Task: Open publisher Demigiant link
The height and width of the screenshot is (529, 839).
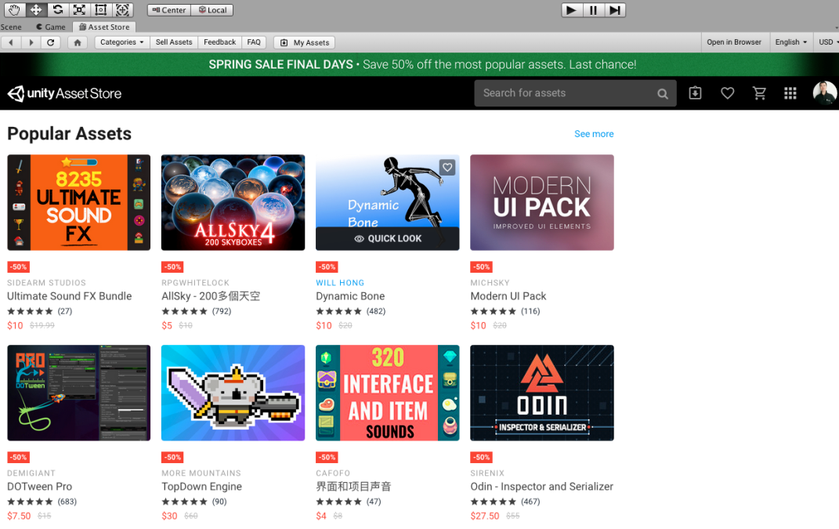Action: click(x=31, y=473)
